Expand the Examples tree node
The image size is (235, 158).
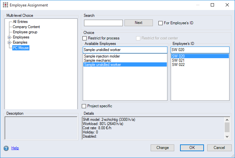click(9, 43)
